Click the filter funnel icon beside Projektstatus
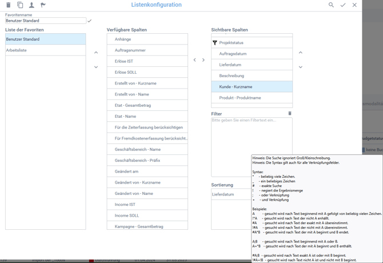Viewport: 383px width, 263px height. click(x=215, y=43)
